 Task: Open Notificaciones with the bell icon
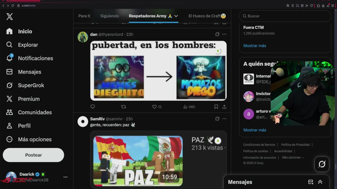coord(29,58)
